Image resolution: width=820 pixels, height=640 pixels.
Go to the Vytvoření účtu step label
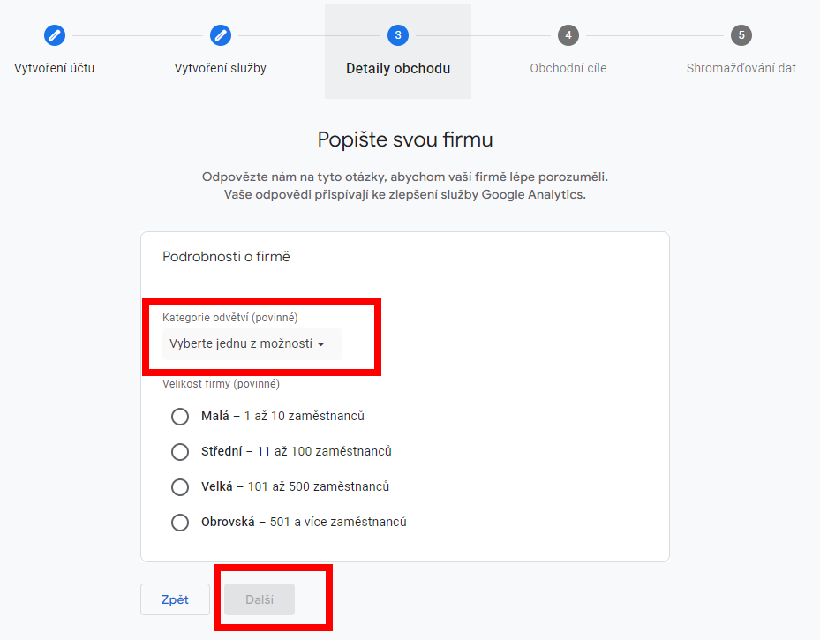point(55,68)
